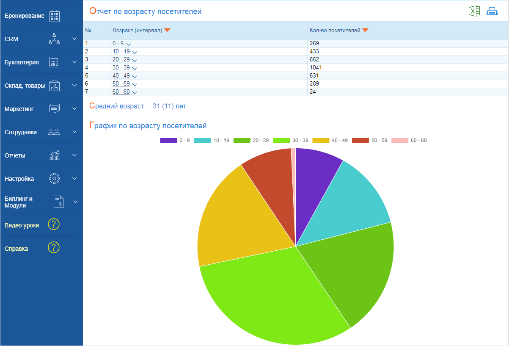Screen dimensions: 509x346
Task: Open the 30 - 39 age interval link
Action: click(x=121, y=67)
